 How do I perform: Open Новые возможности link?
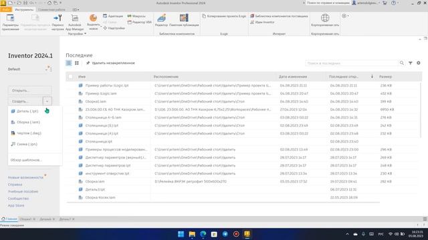tap(25, 177)
